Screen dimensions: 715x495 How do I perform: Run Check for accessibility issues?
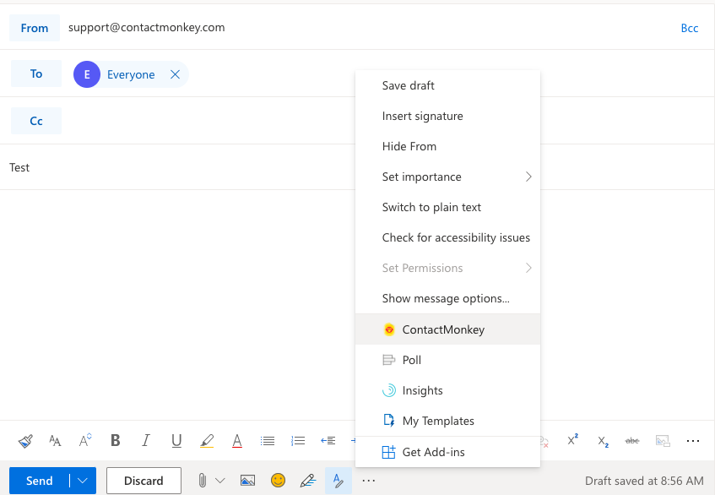pyautogui.click(x=447, y=237)
